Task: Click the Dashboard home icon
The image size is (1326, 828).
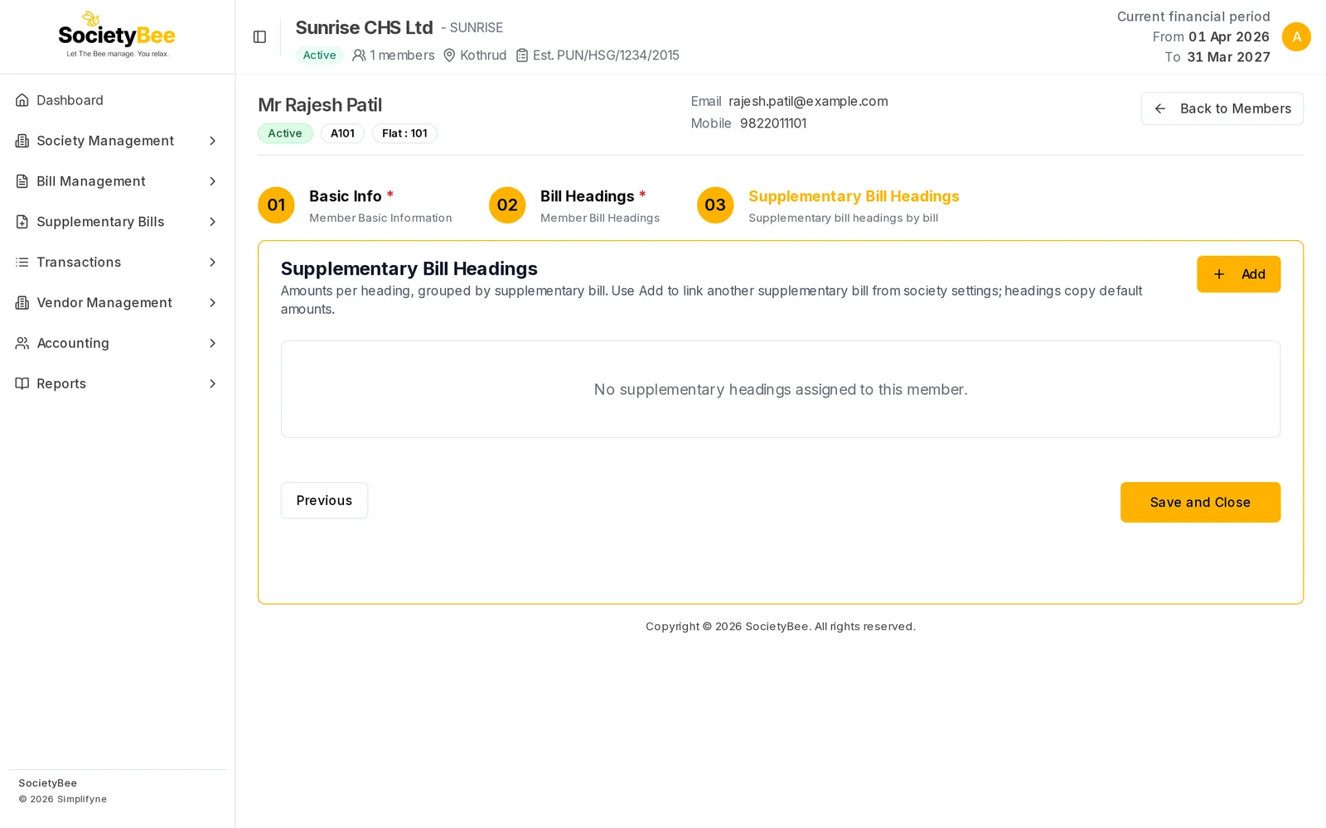Action: [22, 100]
